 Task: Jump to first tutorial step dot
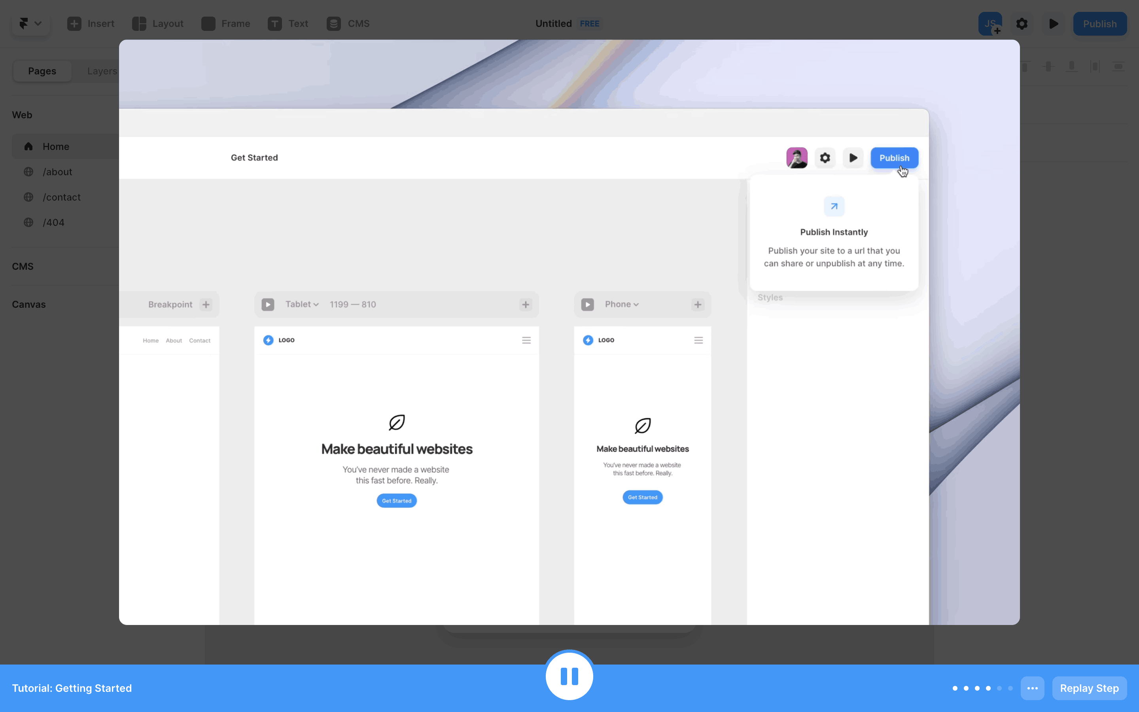(x=955, y=688)
